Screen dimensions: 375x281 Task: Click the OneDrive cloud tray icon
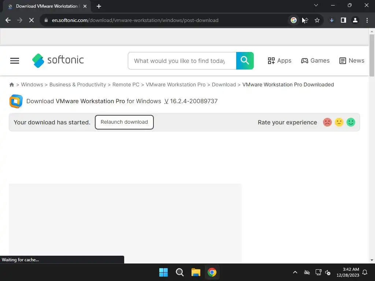[307, 272]
